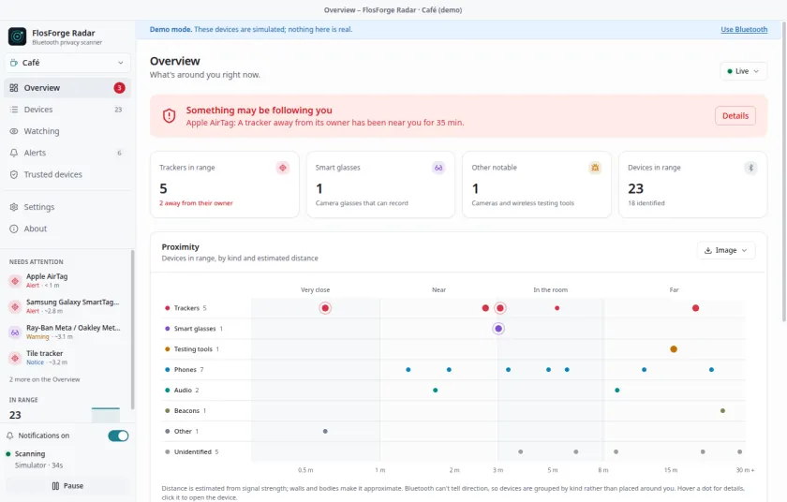
Task: Click the Overview grid icon
Action: point(14,88)
